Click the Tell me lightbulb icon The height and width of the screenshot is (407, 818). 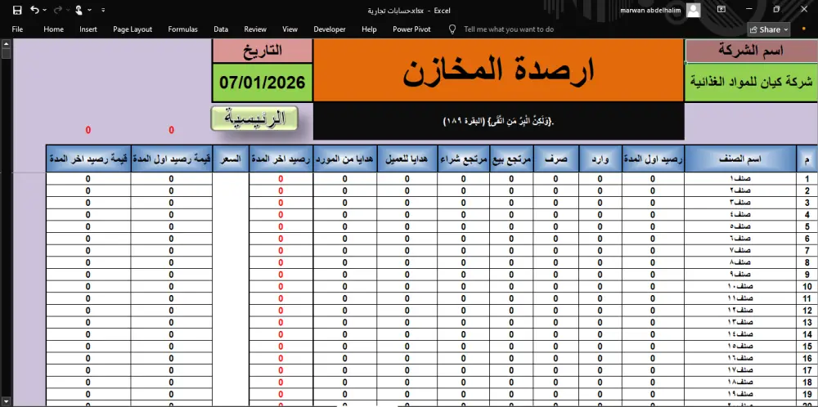tap(452, 29)
